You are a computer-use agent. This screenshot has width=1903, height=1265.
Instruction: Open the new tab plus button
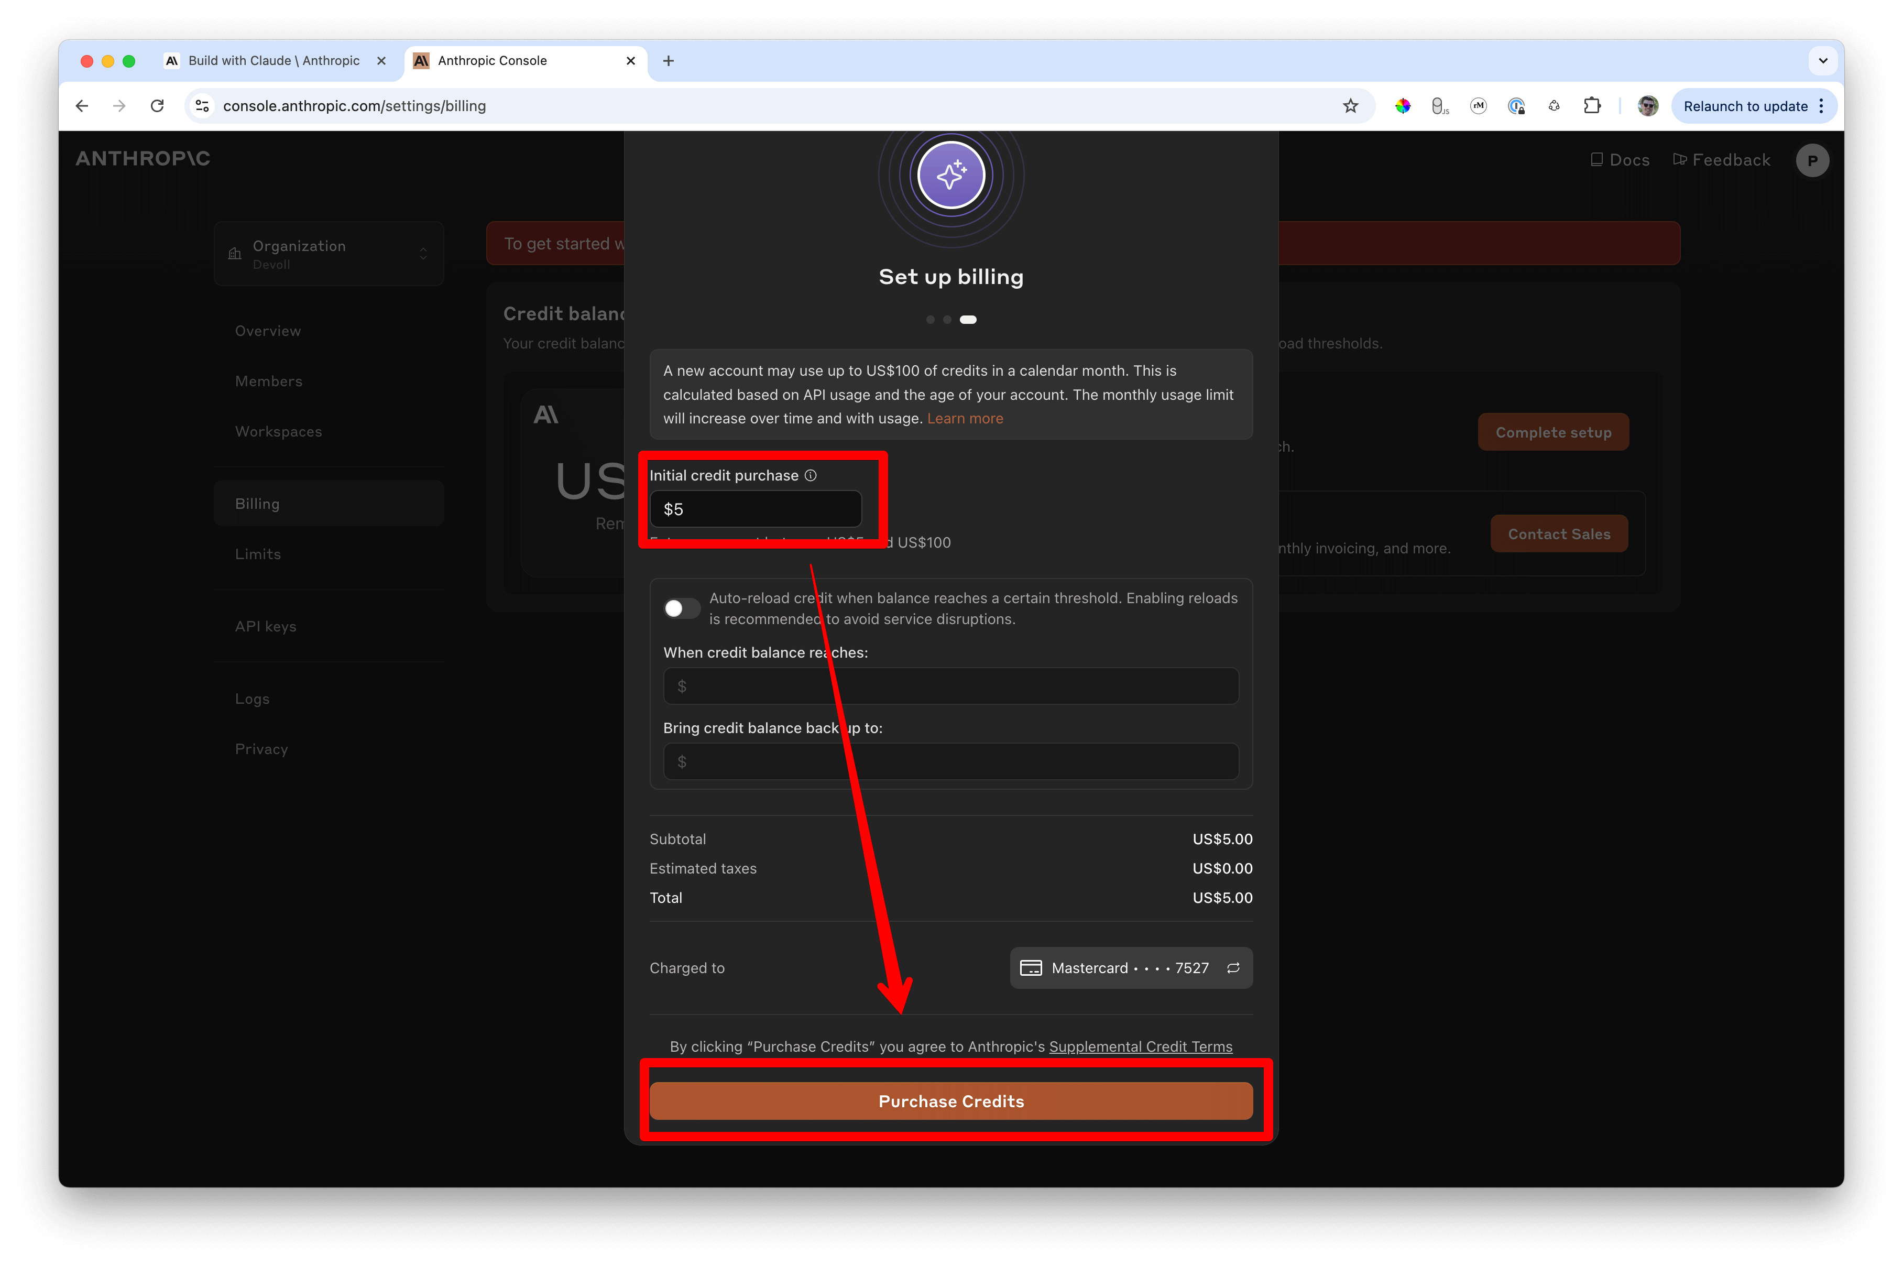click(x=668, y=60)
